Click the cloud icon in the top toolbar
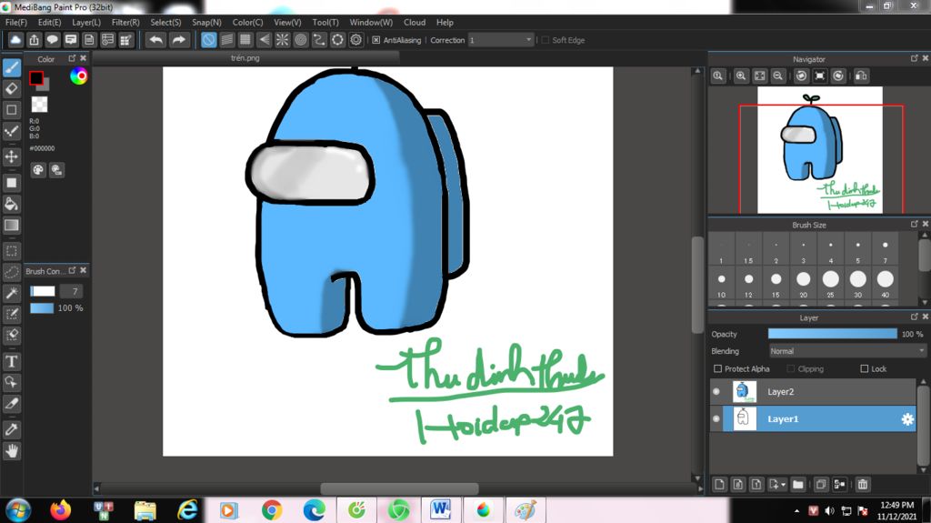Viewport: 931px width, 523px height. pyautogui.click(x=15, y=40)
